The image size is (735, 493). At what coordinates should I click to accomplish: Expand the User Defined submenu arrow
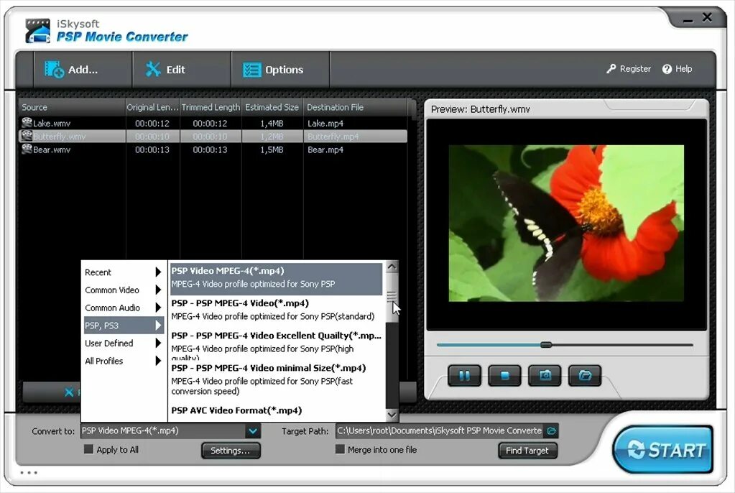point(158,343)
